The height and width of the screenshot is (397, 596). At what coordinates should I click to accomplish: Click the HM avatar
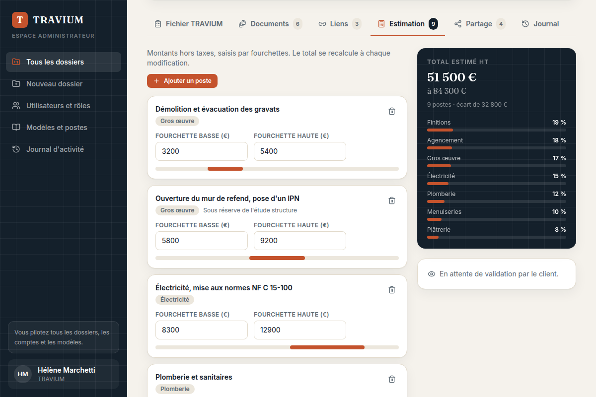(23, 374)
